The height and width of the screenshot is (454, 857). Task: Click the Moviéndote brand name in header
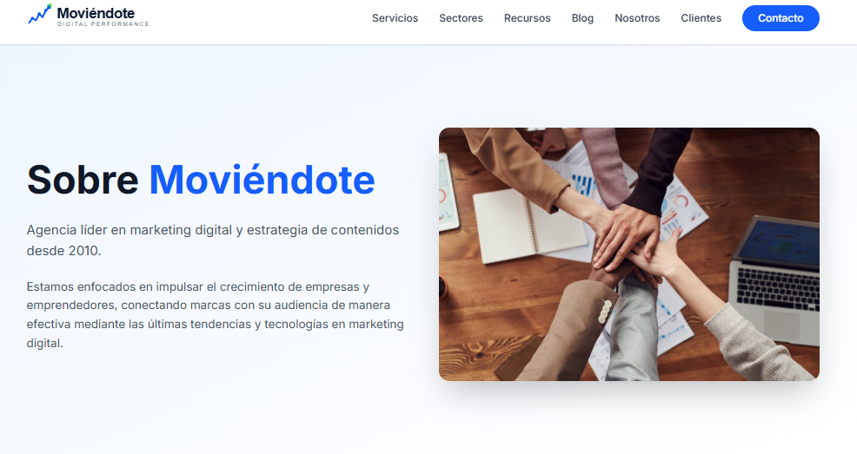click(96, 12)
